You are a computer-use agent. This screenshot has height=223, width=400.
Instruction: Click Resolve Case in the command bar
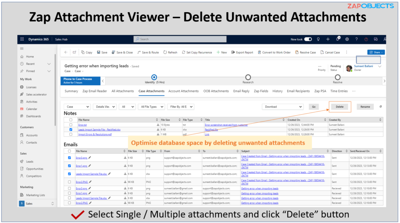click(305, 53)
